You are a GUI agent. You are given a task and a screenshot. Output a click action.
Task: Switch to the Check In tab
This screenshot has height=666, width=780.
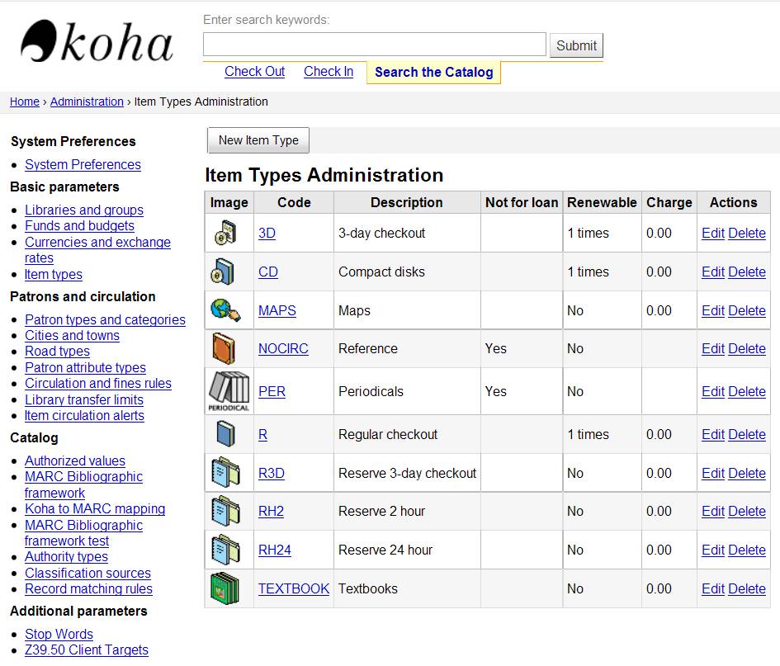point(329,72)
